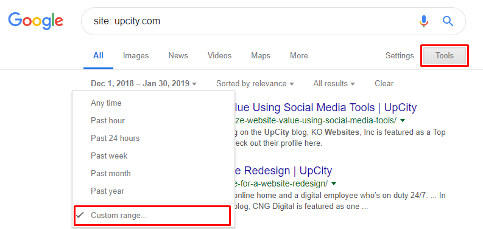The width and height of the screenshot is (483, 229).
Task: Open the Sorted by relevance dropdown
Action: 255,83
